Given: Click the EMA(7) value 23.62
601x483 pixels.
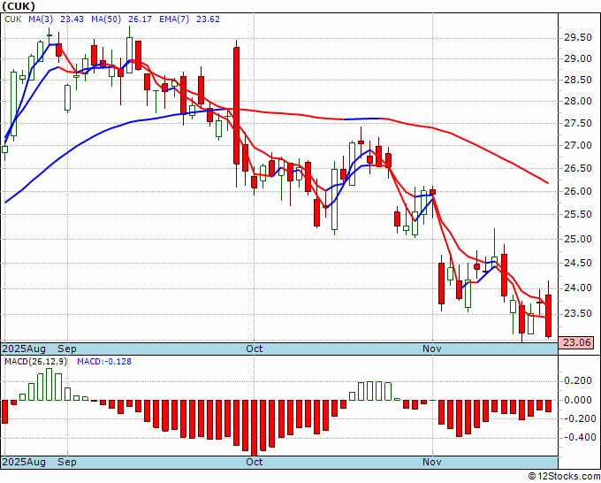Looking at the screenshot, I should pos(208,19).
